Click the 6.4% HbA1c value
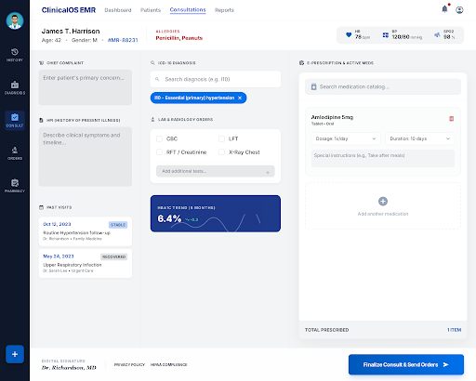476x381 pixels. pos(169,218)
